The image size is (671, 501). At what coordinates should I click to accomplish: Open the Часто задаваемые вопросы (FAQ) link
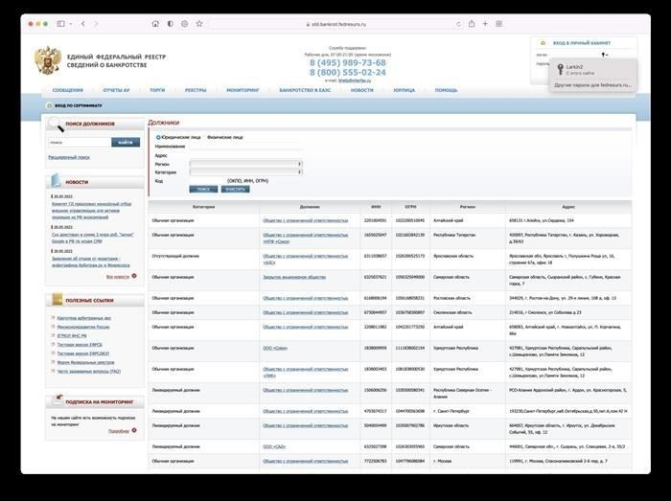(x=88, y=372)
